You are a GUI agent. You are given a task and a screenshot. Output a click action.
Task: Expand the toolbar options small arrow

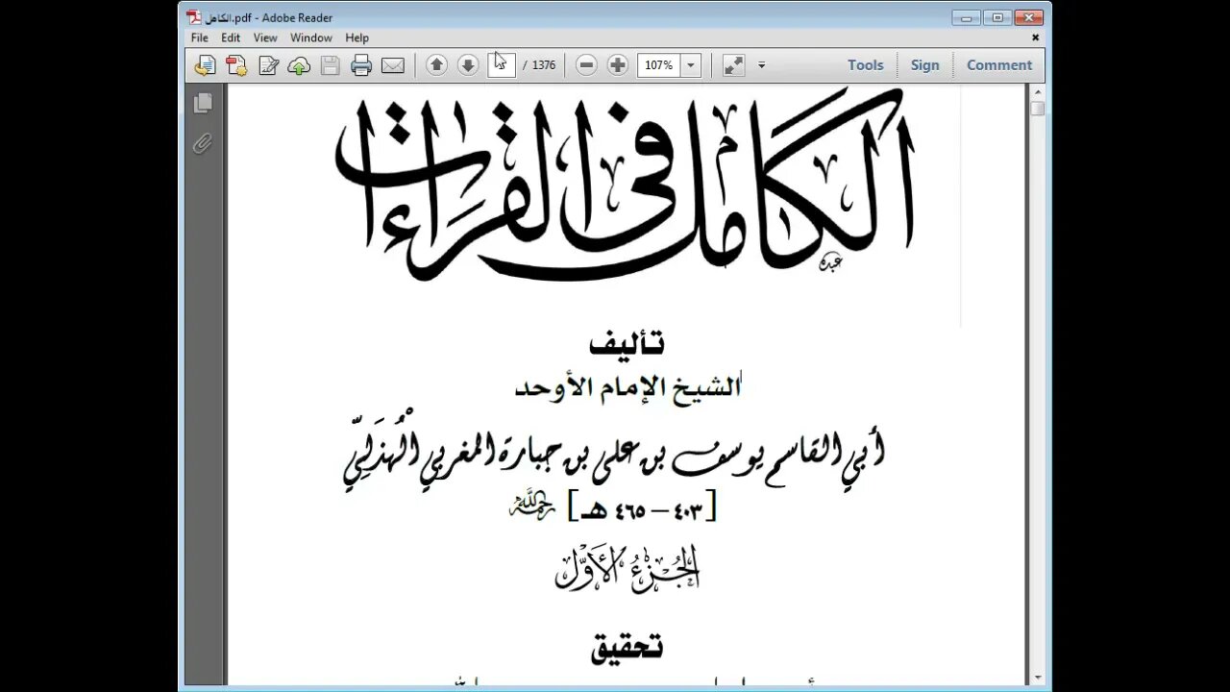point(761,65)
